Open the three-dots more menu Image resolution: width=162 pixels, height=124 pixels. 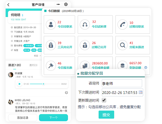tap(58, 5)
